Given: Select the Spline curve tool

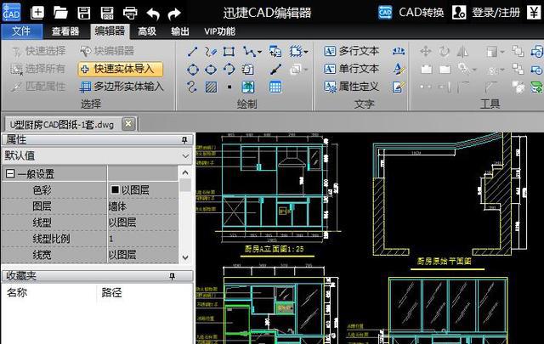Looking at the screenshot, I should coord(192,87).
